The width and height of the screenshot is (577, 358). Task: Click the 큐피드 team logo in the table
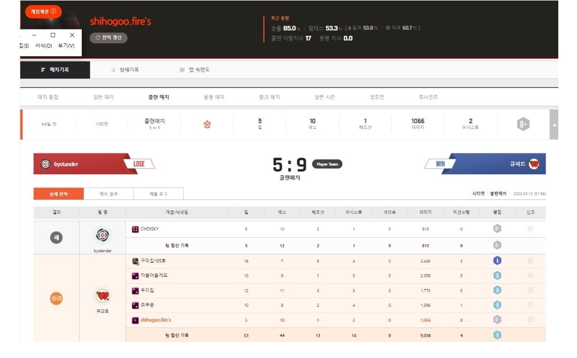103,295
